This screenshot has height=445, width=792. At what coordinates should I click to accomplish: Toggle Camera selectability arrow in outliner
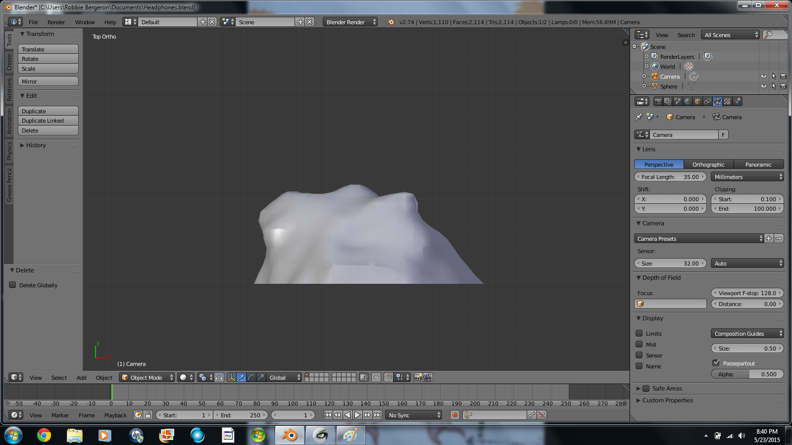click(774, 76)
